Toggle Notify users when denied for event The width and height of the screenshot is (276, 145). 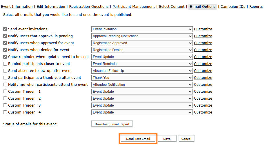(x=5, y=50)
